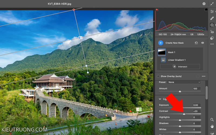Click the Contrast slider handle

tap(184, 114)
